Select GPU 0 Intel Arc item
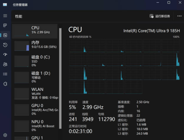 [x=35, y=110]
